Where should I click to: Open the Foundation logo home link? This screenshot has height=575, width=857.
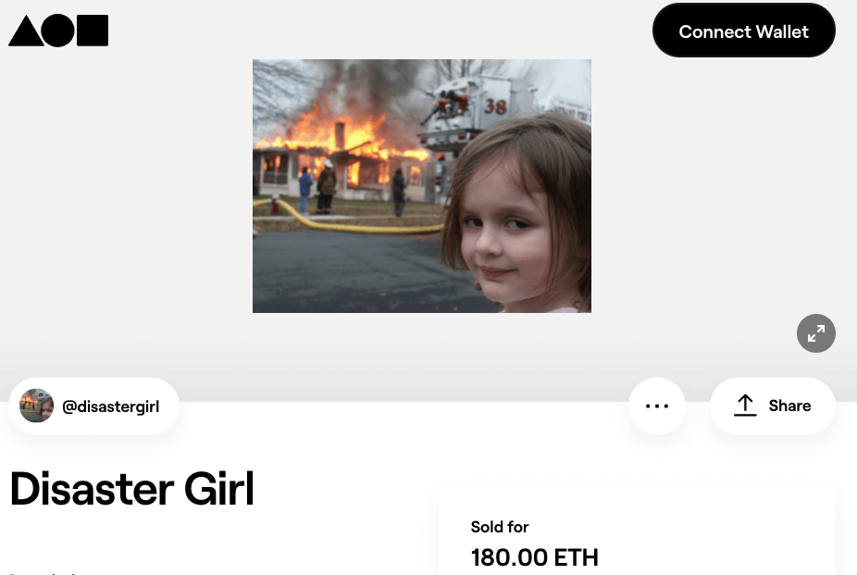(x=58, y=31)
